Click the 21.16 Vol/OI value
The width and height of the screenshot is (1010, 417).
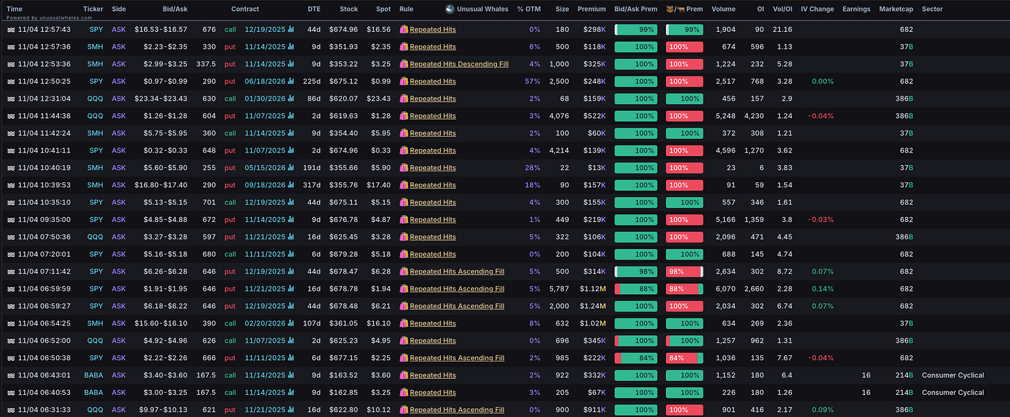781,30
